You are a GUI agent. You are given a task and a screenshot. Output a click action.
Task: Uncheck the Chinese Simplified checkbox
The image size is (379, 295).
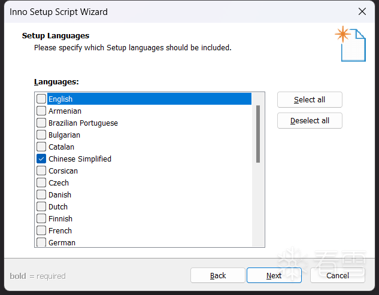(x=41, y=159)
